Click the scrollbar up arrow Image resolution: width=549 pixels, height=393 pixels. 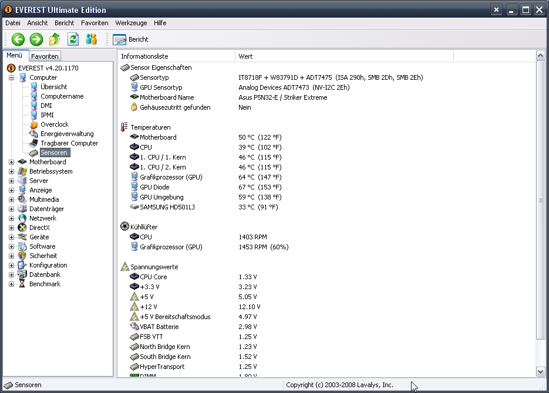540,56
